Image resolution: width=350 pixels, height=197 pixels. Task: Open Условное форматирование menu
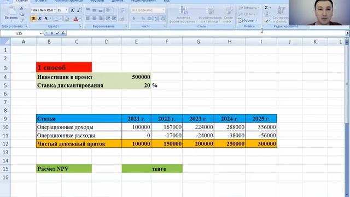[x=183, y=15]
